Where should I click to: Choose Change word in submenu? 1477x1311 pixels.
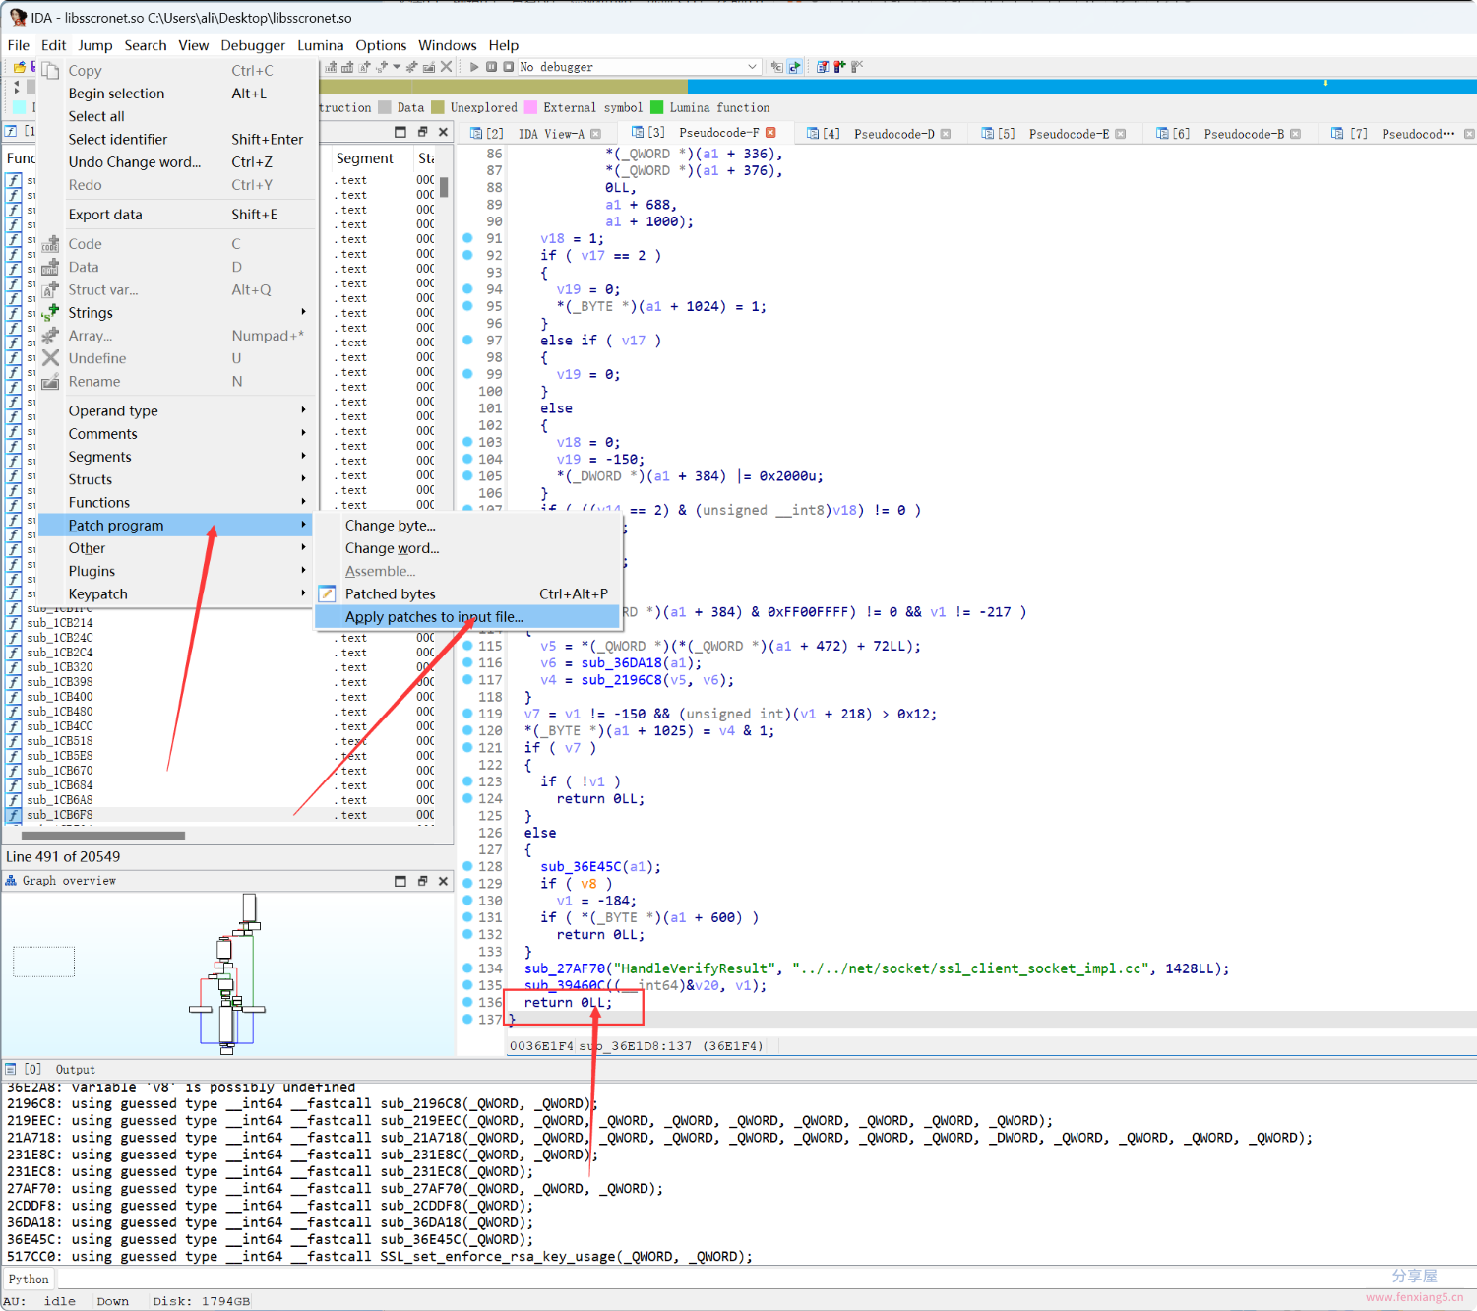467,548
